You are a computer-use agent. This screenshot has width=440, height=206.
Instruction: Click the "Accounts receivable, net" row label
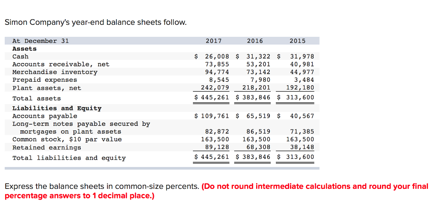(61, 64)
